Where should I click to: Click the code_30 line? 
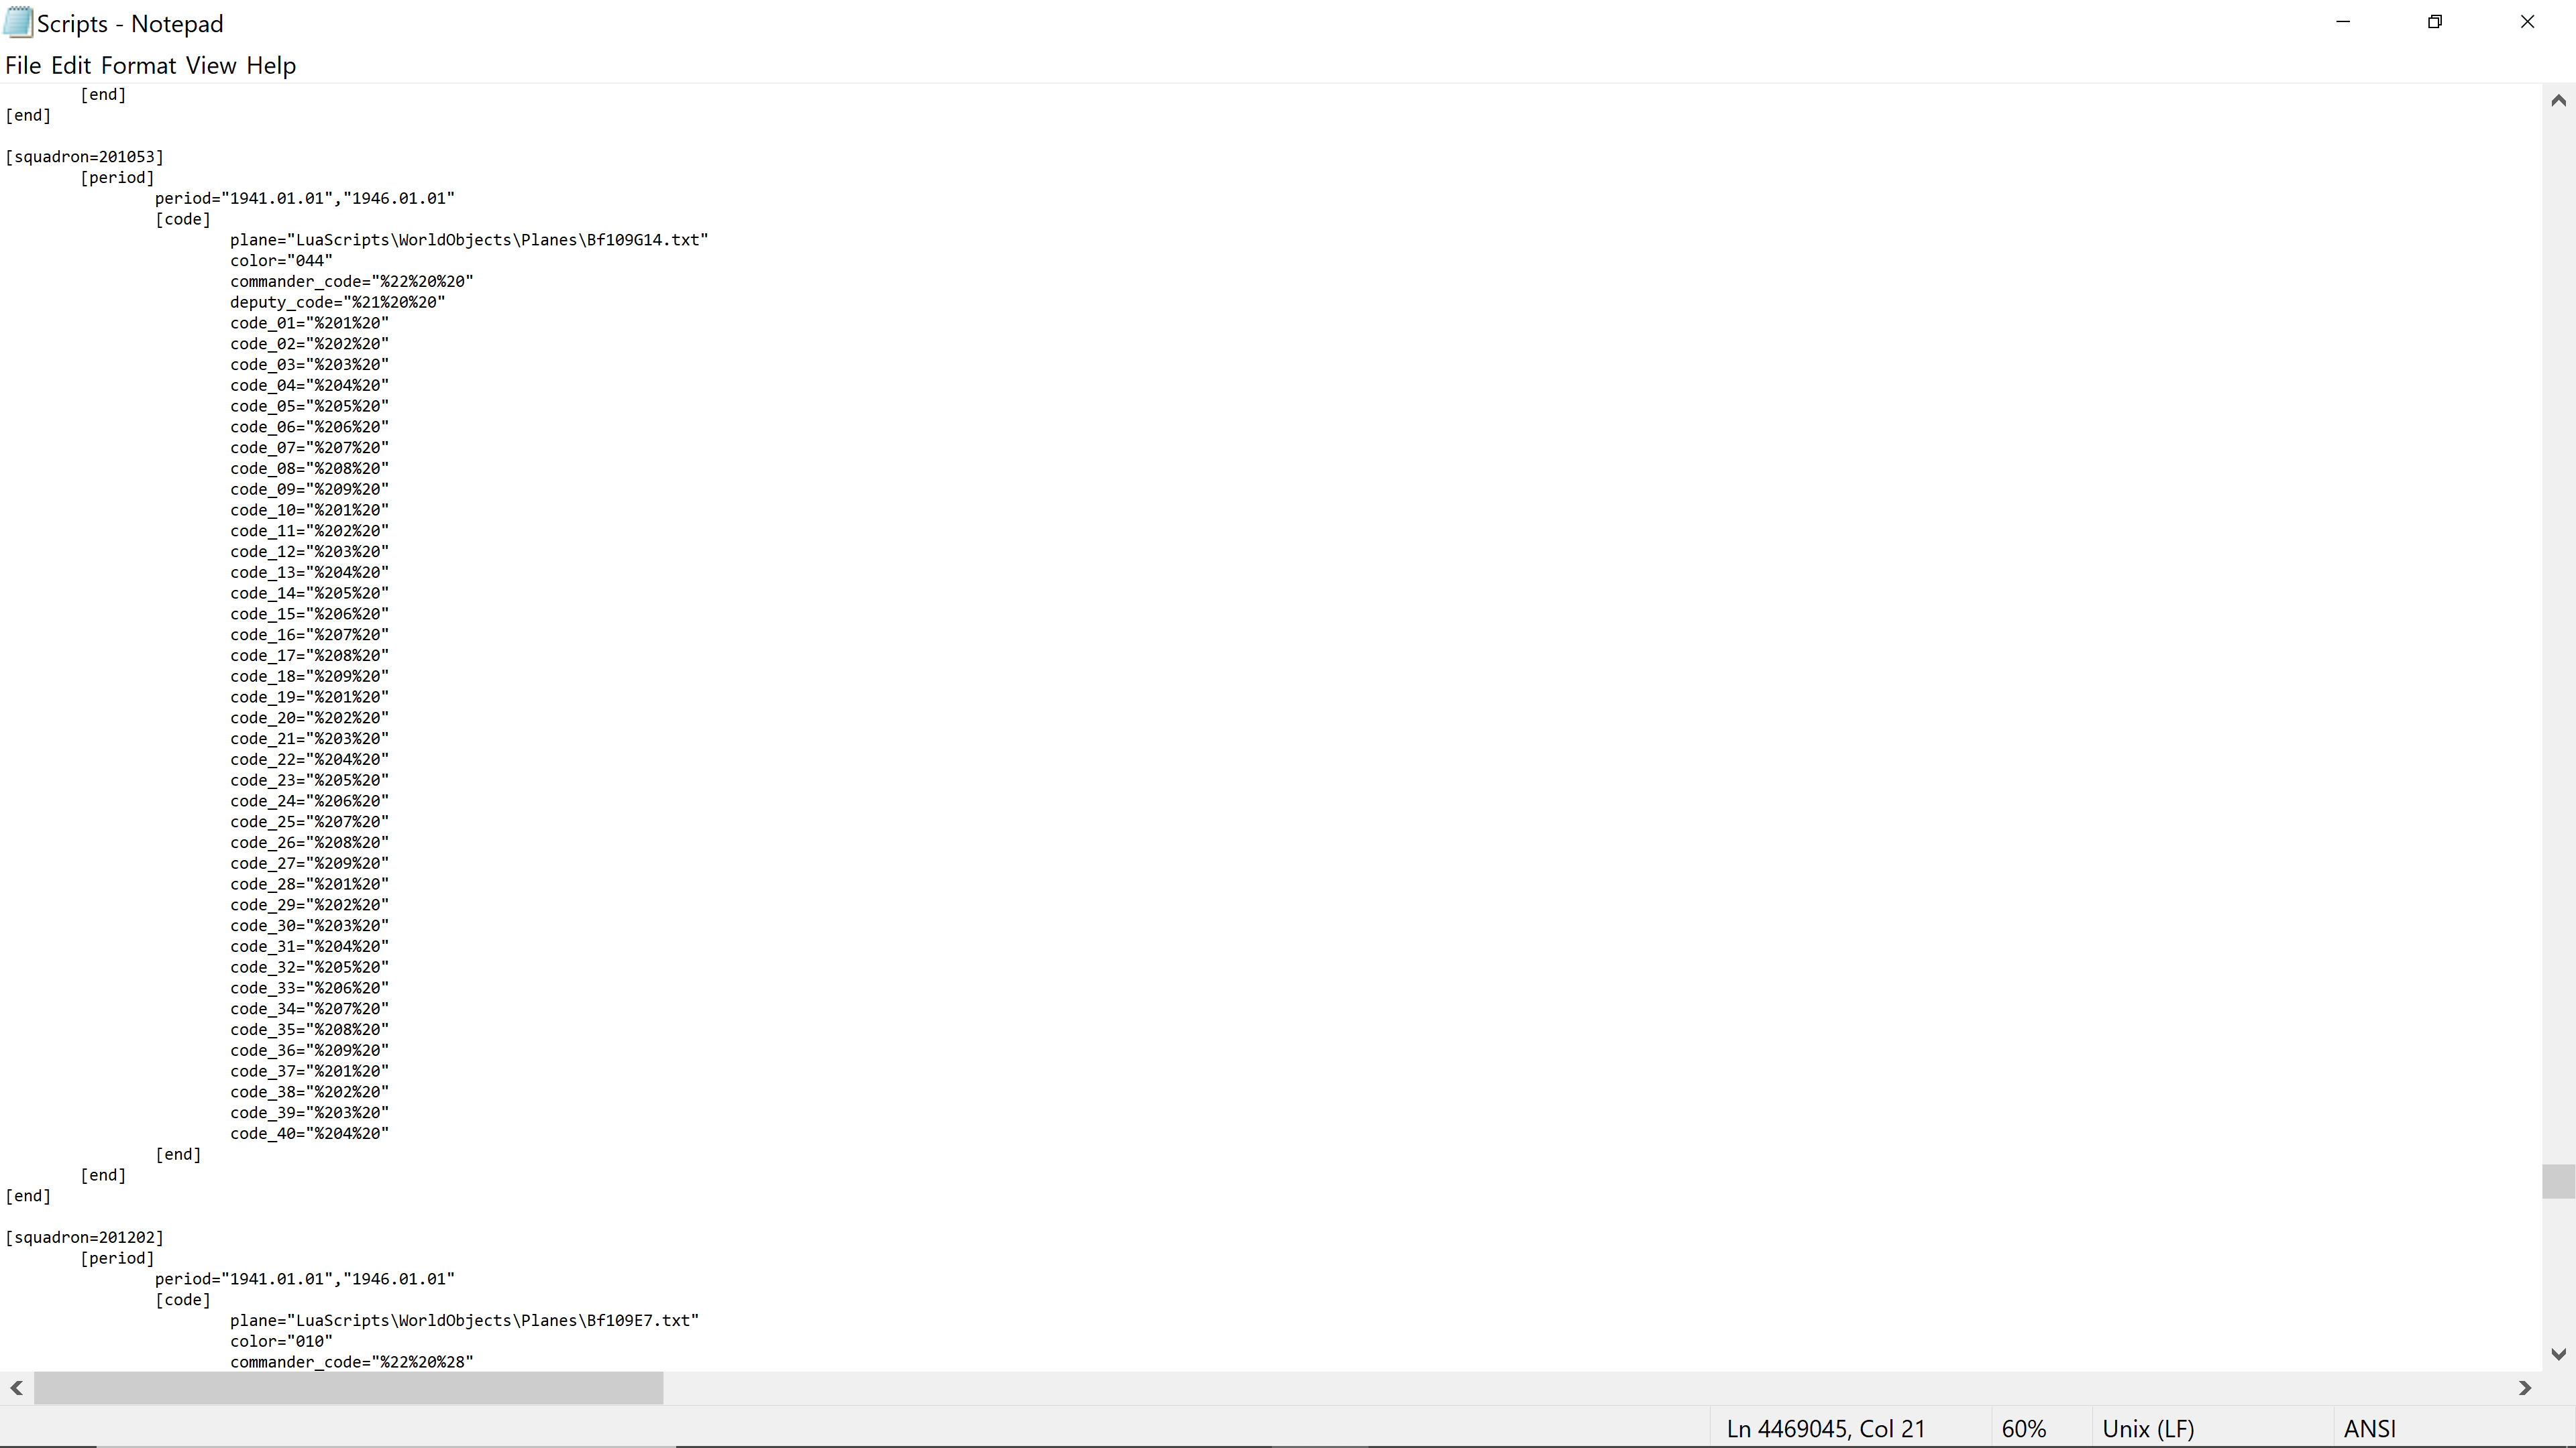(309, 925)
